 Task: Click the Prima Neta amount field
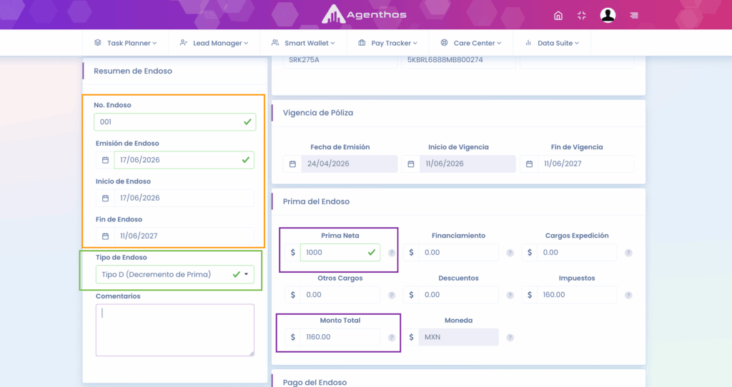click(x=340, y=252)
